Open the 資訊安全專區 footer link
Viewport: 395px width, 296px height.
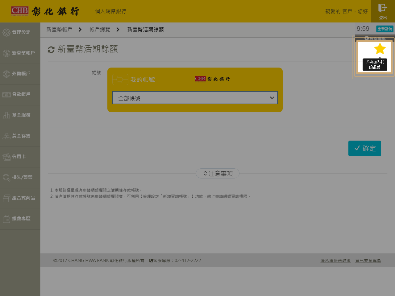pyautogui.click(x=368, y=261)
